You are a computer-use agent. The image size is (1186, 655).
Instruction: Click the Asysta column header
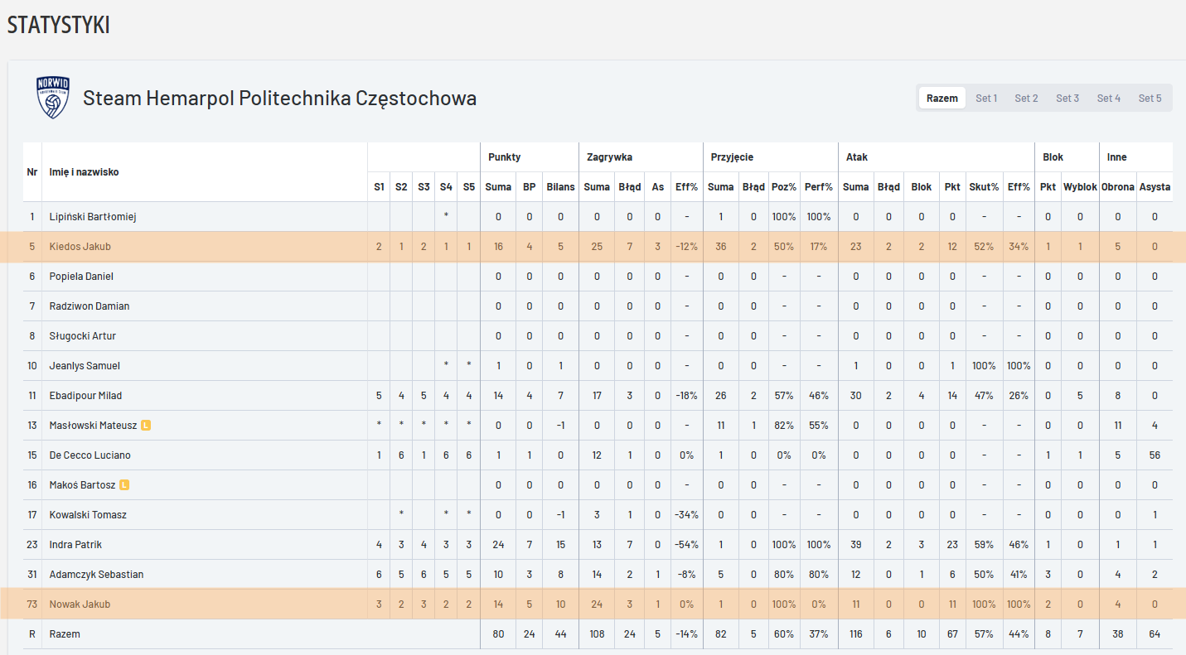tap(1155, 187)
